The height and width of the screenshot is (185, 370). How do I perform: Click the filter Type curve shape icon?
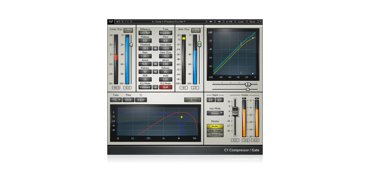(114, 100)
